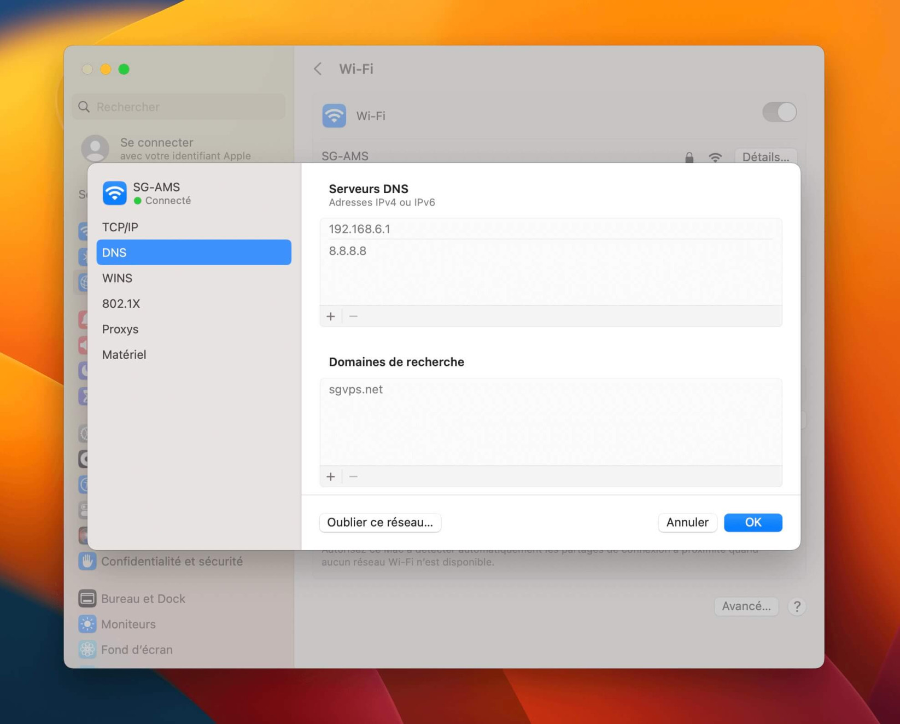Select the Proxys tab
The width and height of the screenshot is (900, 724).
click(x=194, y=329)
